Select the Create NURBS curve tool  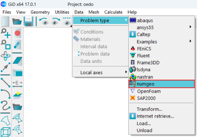(x=6, y=105)
